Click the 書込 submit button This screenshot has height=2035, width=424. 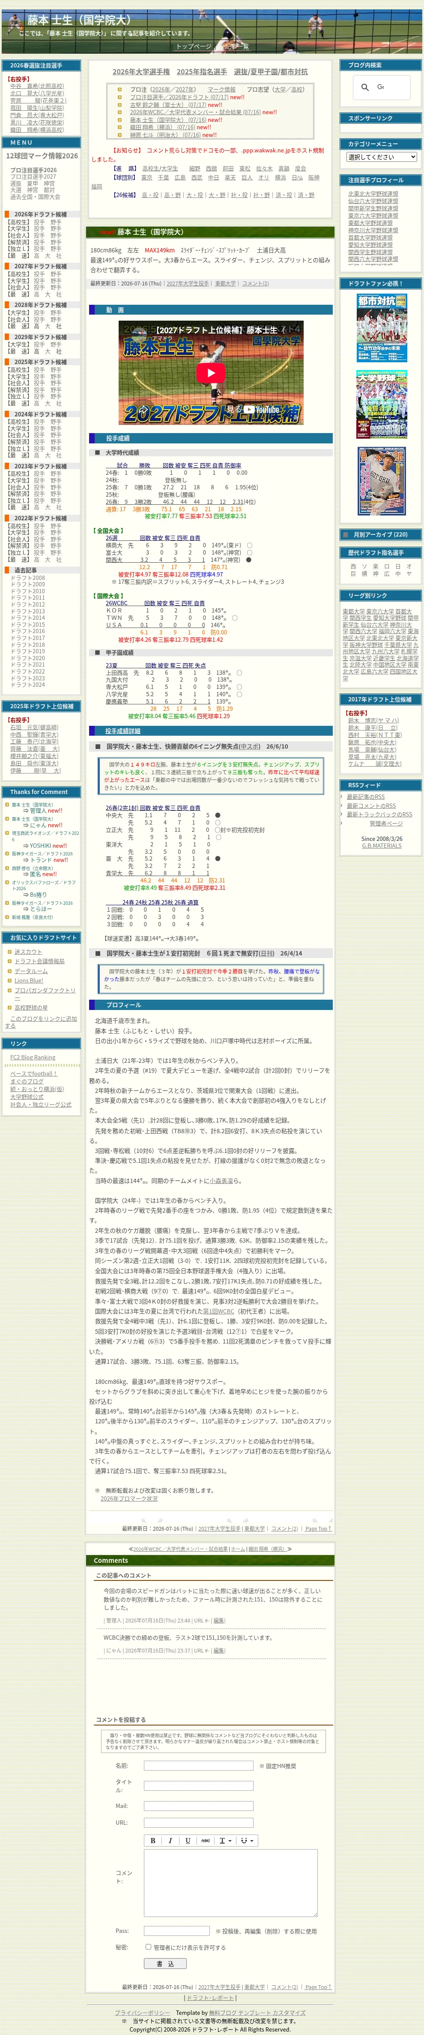(165, 1963)
